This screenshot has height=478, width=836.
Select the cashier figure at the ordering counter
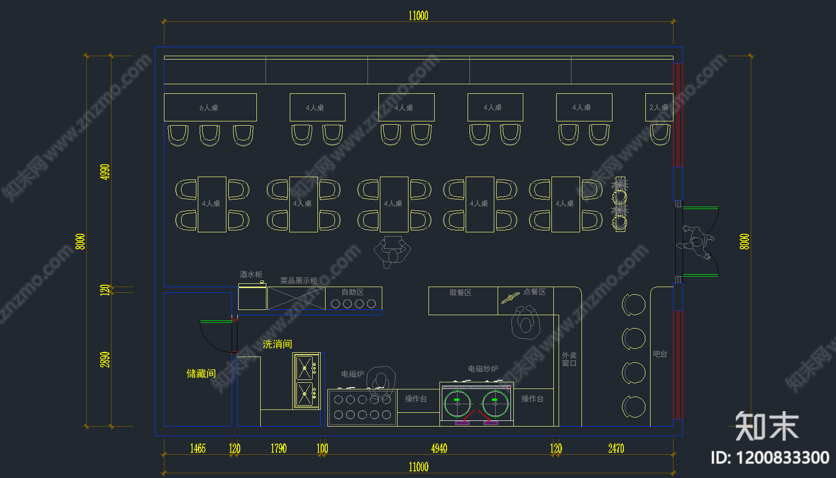525,322
